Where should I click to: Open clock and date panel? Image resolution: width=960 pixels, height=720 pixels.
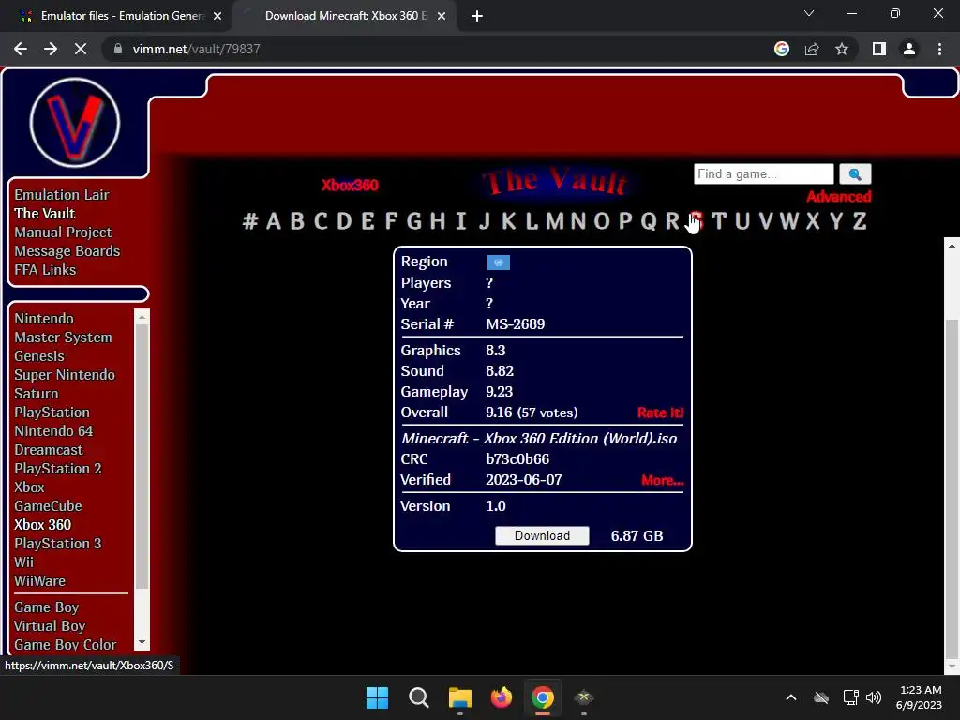pyautogui.click(x=919, y=697)
